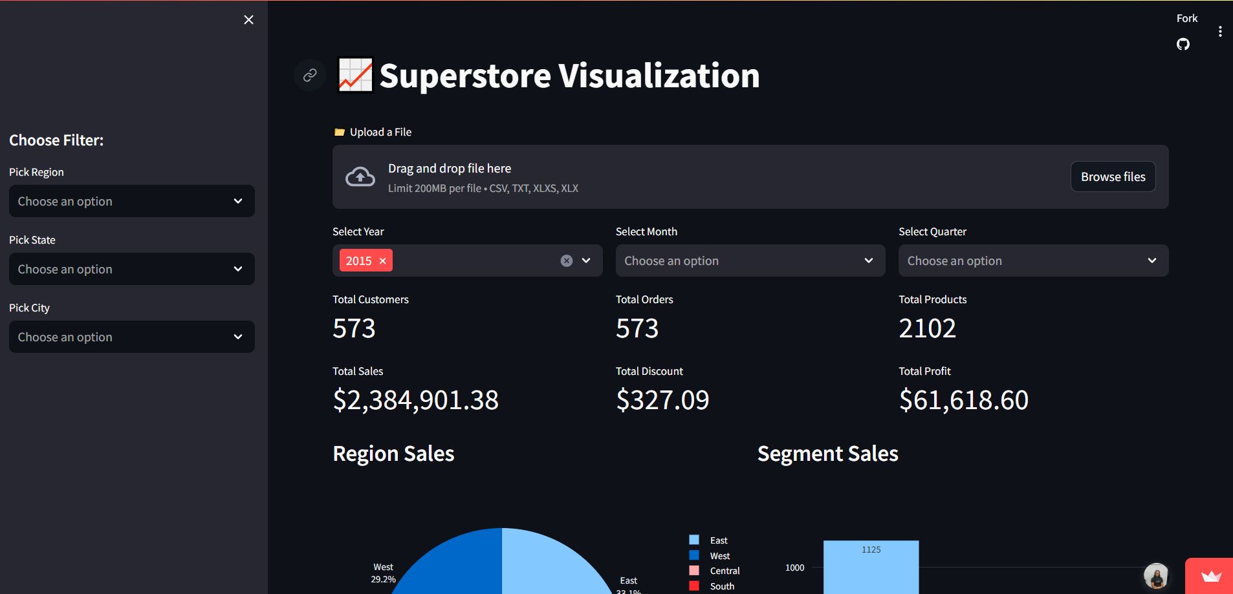Click the creator avatar thumbnail
Viewport: 1233px width, 594px height.
coord(1156,575)
